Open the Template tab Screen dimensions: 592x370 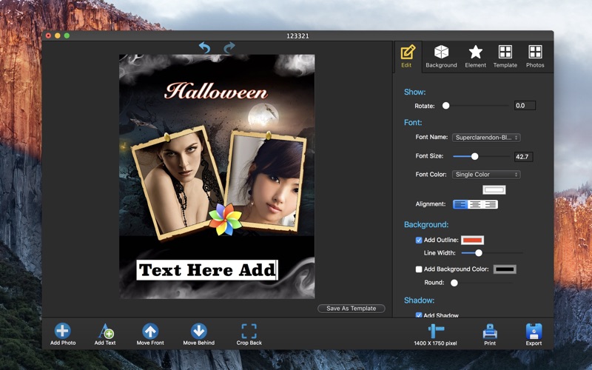click(505, 57)
